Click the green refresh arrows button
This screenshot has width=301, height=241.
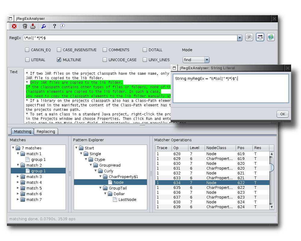click(271, 37)
